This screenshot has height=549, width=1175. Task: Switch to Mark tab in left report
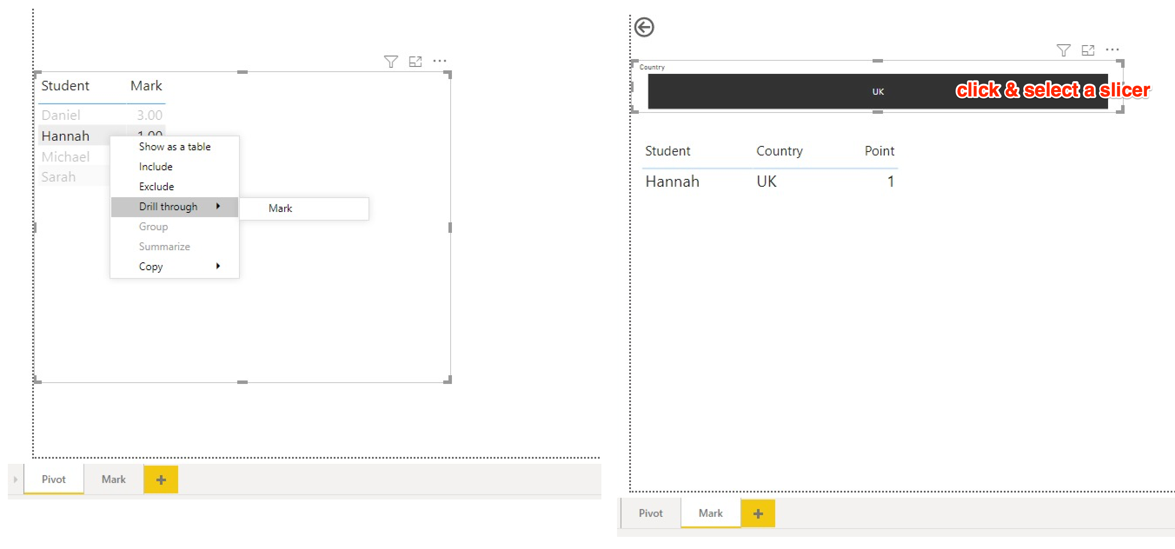(x=113, y=479)
